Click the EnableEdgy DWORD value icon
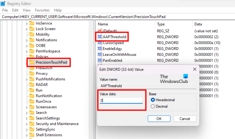This screenshot has height=139, width=235. (x=100, y=49)
